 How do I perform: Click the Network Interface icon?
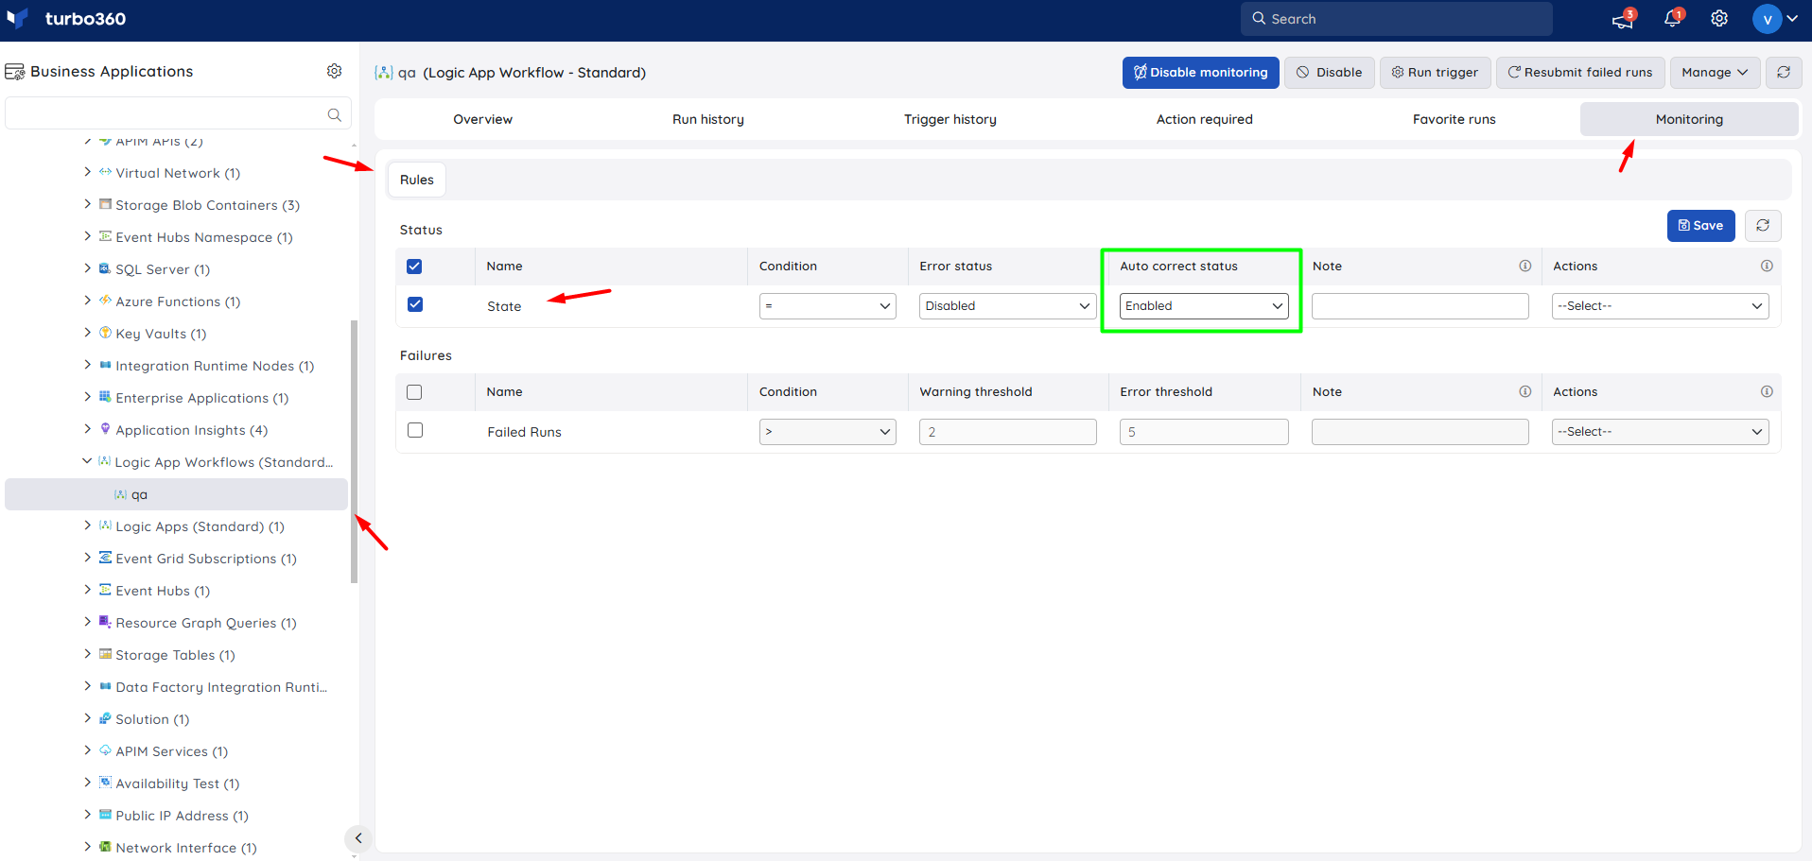(x=105, y=847)
